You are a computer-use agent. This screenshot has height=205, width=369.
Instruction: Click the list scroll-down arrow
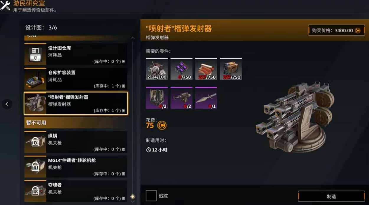point(133,202)
